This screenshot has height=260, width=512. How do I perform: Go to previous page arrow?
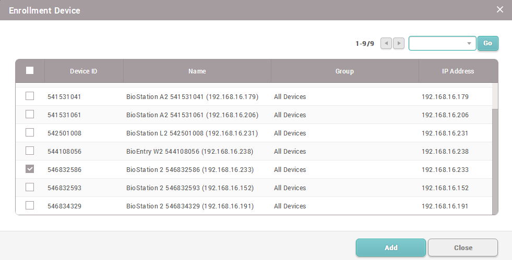386,43
